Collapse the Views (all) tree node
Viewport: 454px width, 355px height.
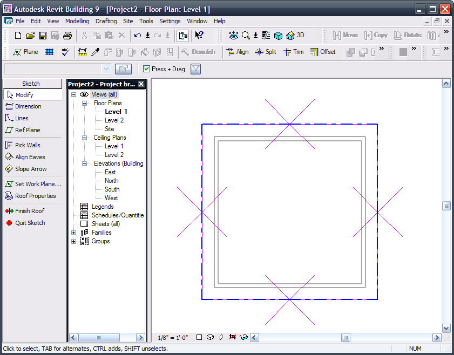pos(74,94)
